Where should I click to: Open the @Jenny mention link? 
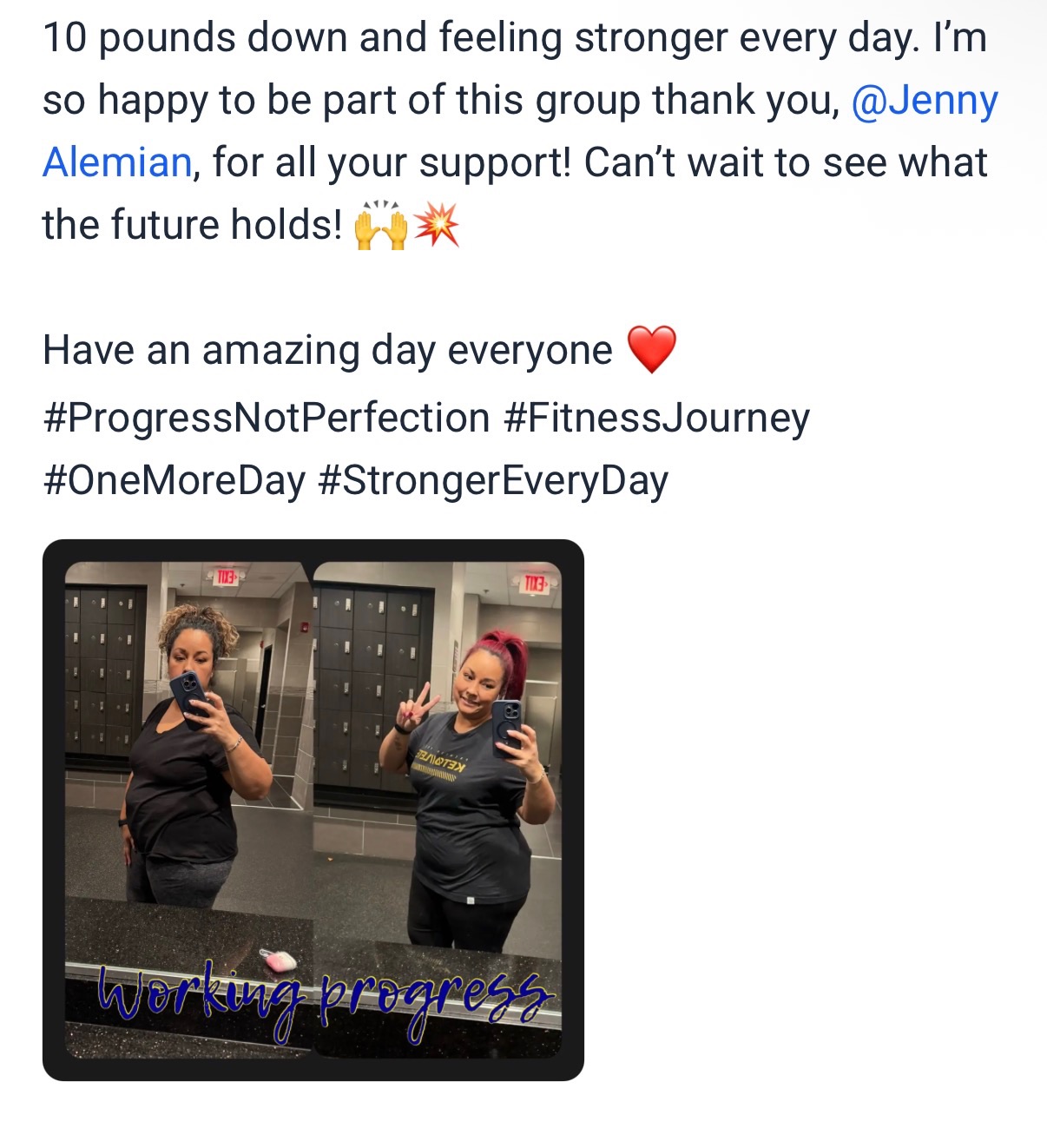925,101
